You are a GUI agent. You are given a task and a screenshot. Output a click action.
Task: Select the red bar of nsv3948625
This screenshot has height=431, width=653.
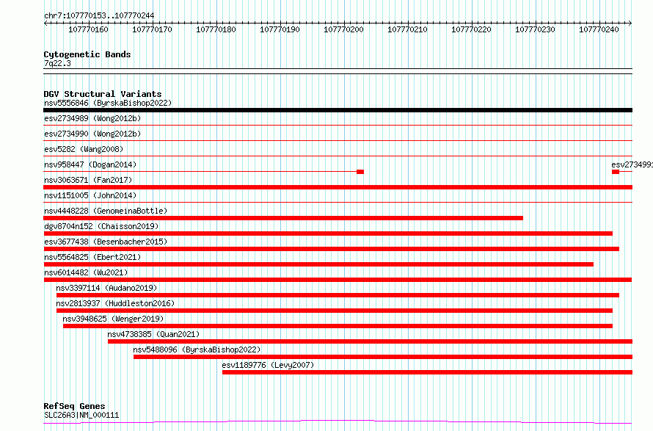[338, 326]
